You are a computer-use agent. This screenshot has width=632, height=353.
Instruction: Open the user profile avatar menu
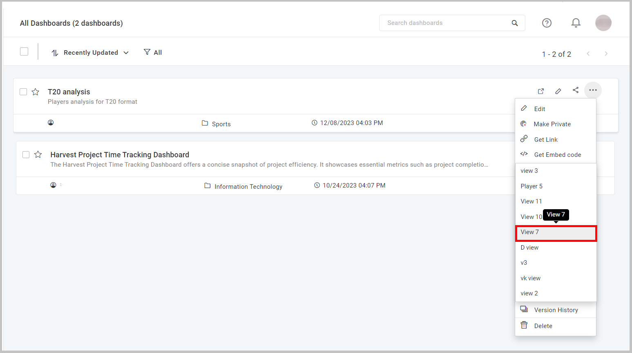pyautogui.click(x=603, y=23)
